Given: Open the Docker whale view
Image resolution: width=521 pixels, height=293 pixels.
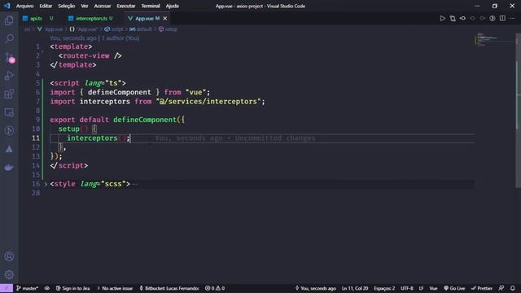Looking at the screenshot, I should pos(9,167).
